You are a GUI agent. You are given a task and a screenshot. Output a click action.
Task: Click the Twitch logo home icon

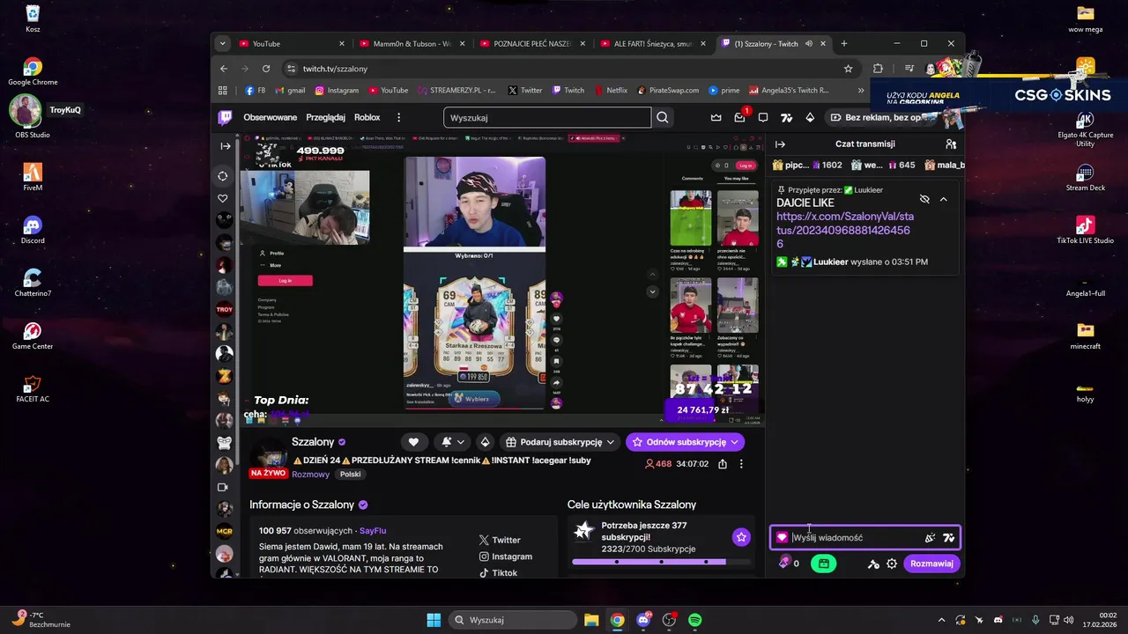tap(226, 117)
